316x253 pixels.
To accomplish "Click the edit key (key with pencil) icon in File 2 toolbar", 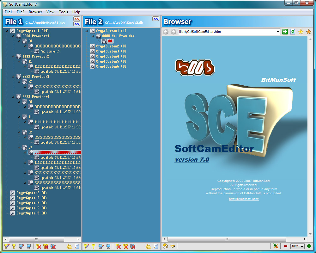I will coord(87,246).
